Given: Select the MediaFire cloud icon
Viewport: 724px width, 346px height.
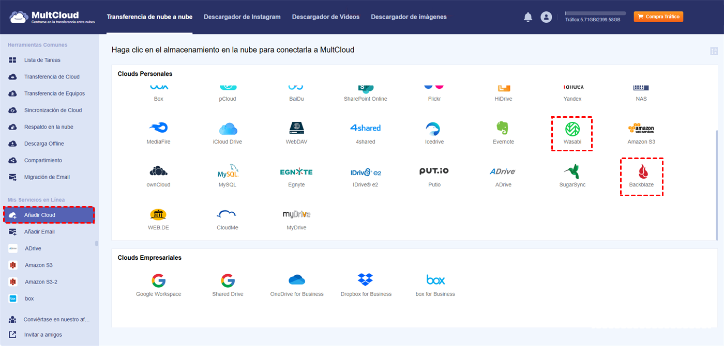Looking at the screenshot, I should click(158, 128).
